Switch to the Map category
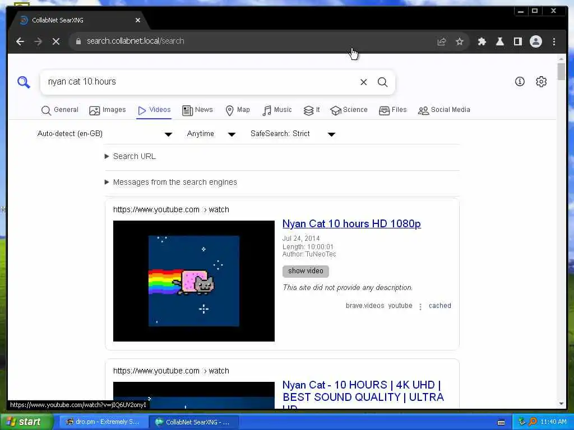The image size is (574, 430). (238, 110)
